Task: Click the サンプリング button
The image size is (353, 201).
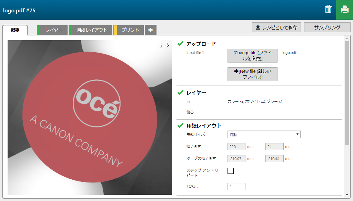Action: pyautogui.click(x=327, y=27)
